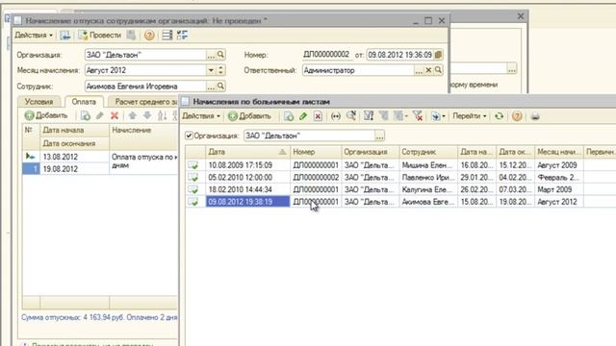The height and width of the screenshot is (346, 616).
Task: Edit document green pencil in sick-leave list
Action: (x=303, y=116)
